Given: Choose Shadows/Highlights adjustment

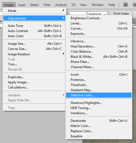Looking at the screenshot, I should [99, 103].
